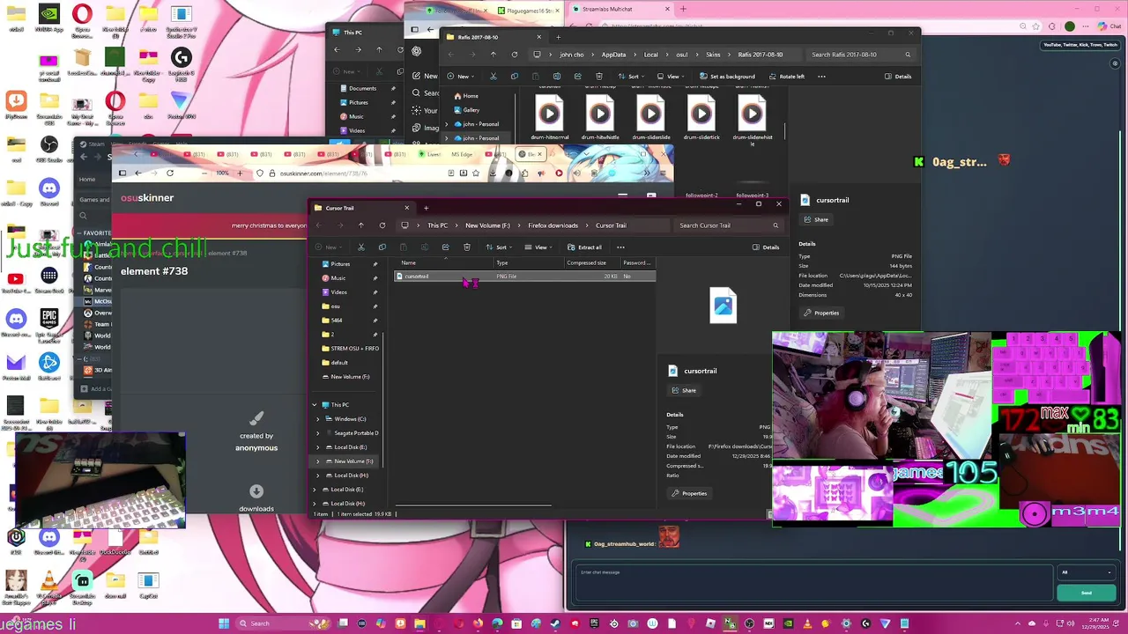1128x634 pixels.
Task: Click Rename icon in Rafis 2017-08-10 toolbar
Action: [556, 77]
